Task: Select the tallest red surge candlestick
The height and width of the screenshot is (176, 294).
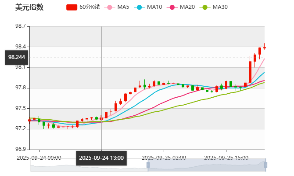Action: (x=250, y=71)
